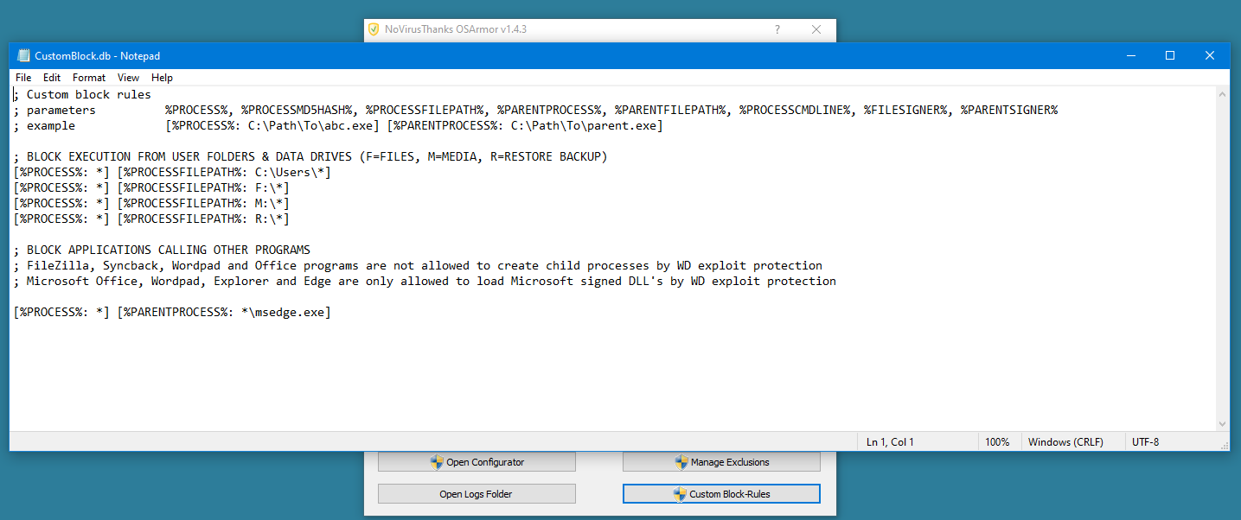Click Open Configurator button in OSArmor
Image resolution: width=1241 pixels, height=520 pixels.
point(477,462)
